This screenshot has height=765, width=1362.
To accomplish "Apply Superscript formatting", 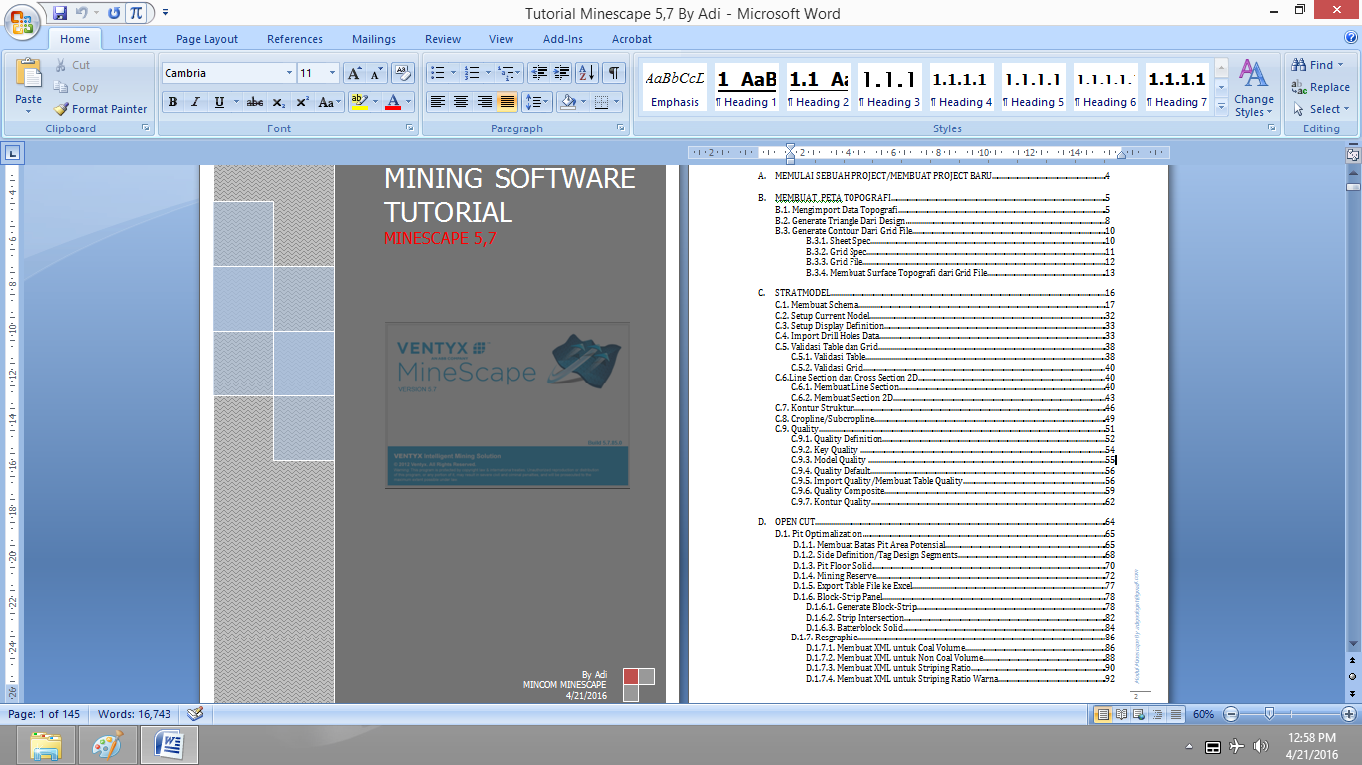I will [x=302, y=102].
